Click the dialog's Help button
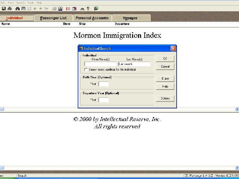Viewport: 239px width, 179px height. point(165,87)
